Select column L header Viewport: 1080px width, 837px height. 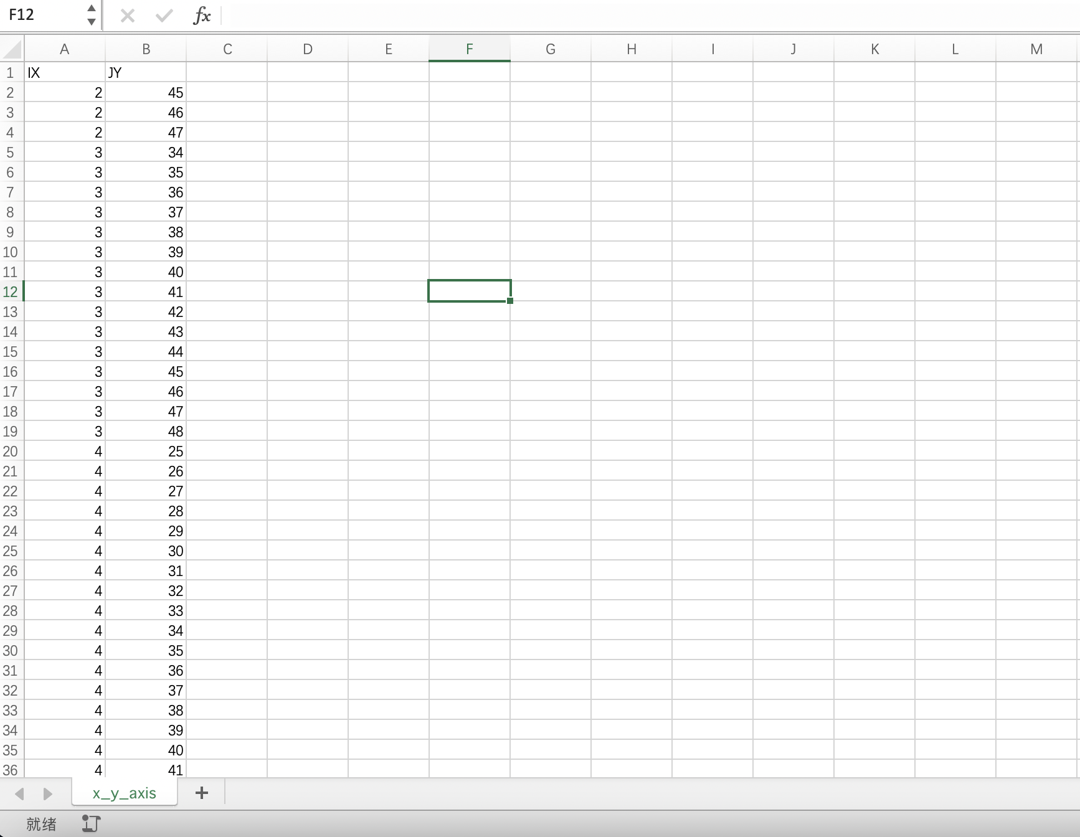[955, 49]
